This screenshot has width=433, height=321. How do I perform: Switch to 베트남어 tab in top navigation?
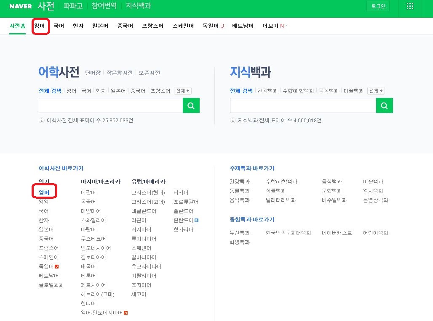[243, 26]
